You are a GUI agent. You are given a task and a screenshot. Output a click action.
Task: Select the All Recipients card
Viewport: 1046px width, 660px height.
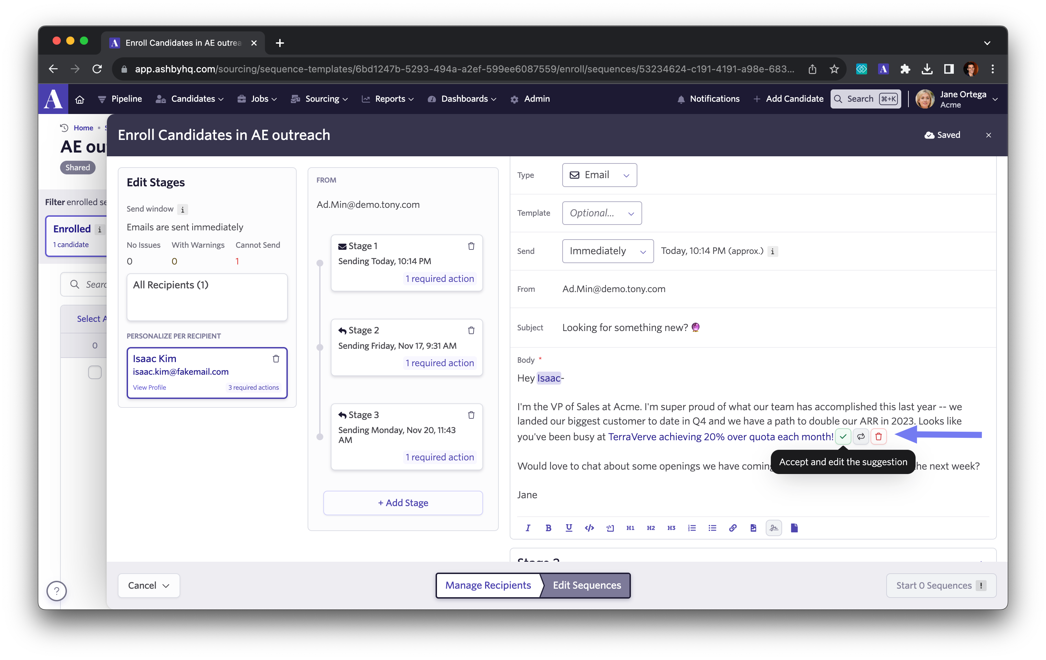coord(207,297)
